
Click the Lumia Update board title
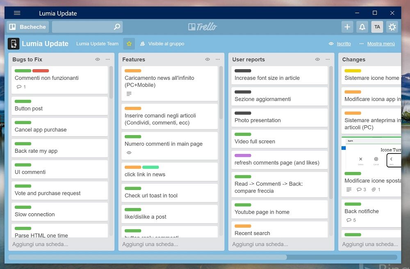tap(45, 44)
